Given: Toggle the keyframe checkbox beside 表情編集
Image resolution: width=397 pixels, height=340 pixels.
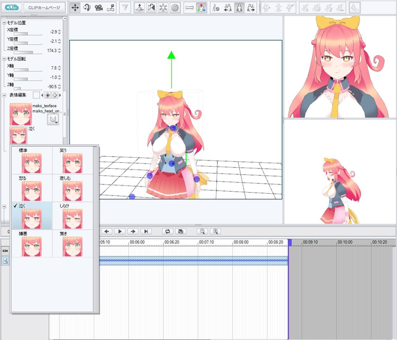Looking at the screenshot, I should pos(36,95).
